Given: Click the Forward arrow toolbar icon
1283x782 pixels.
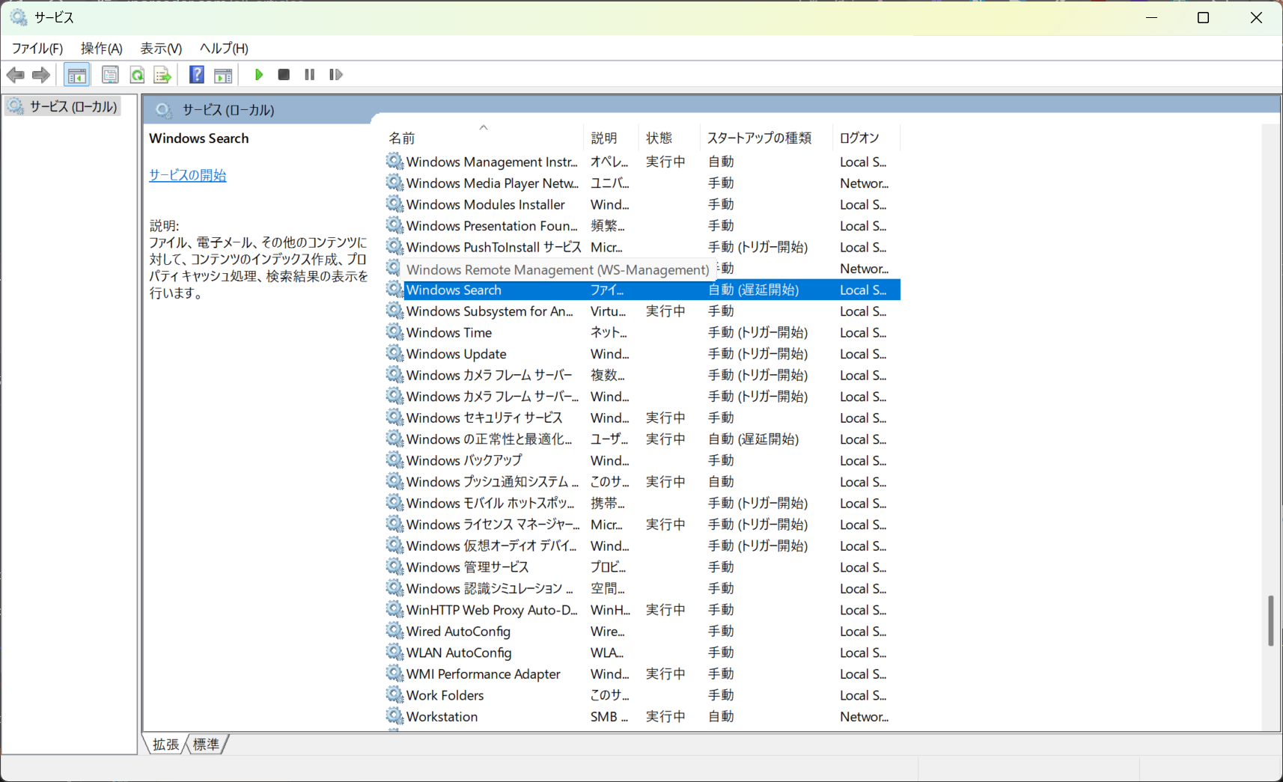Looking at the screenshot, I should coord(41,75).
